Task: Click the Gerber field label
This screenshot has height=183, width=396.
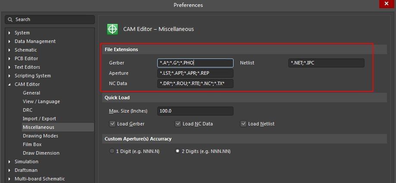Action: tap(117, 63)
